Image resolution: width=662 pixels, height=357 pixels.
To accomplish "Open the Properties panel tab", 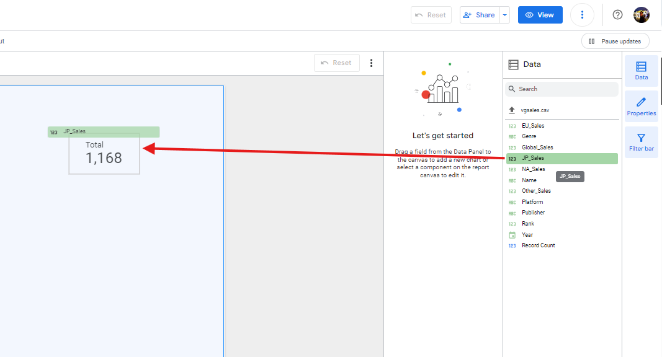I will click(641, 107).
